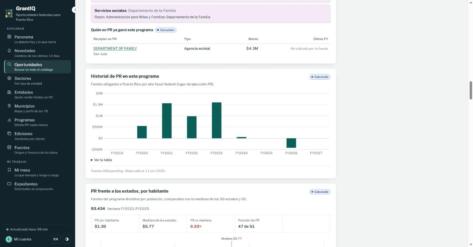The image size is (473, 247).
Task: Click the FY2020 chart bar
Action: click(142, 132)
